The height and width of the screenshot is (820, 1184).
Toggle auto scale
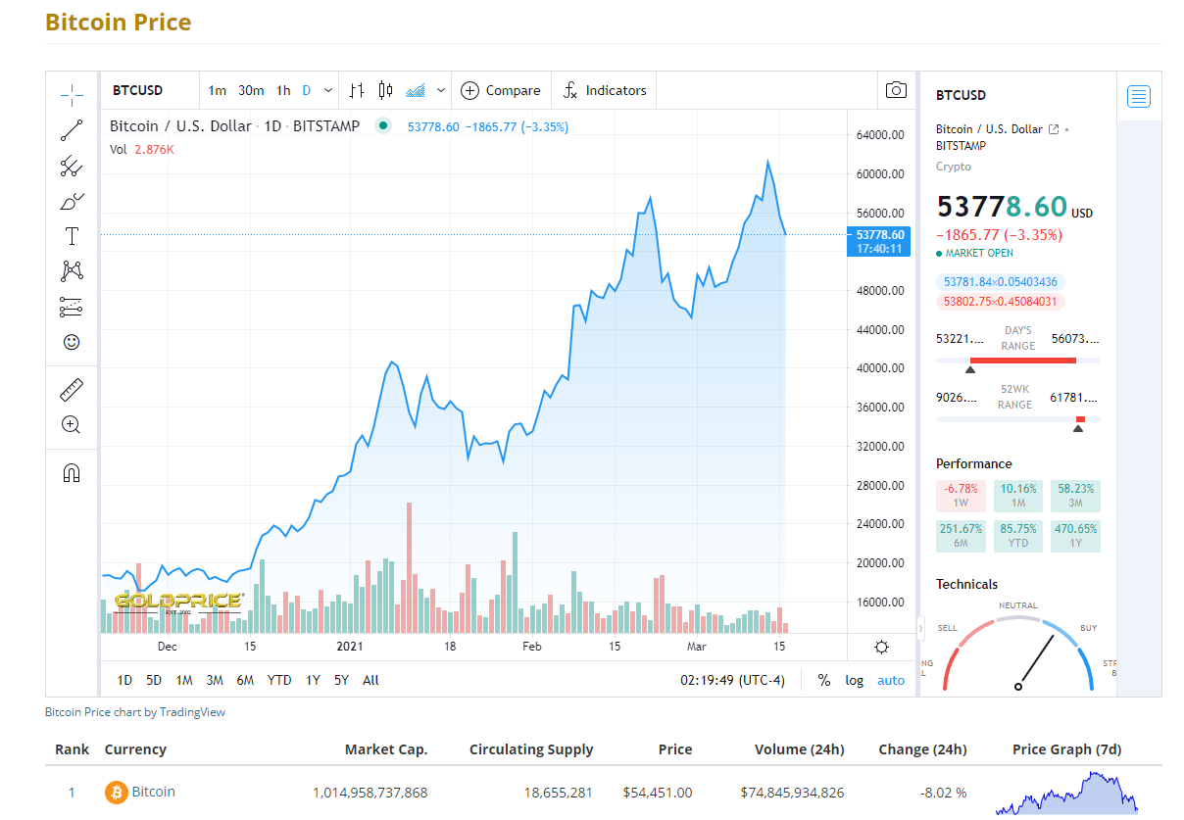coord(891,680)
